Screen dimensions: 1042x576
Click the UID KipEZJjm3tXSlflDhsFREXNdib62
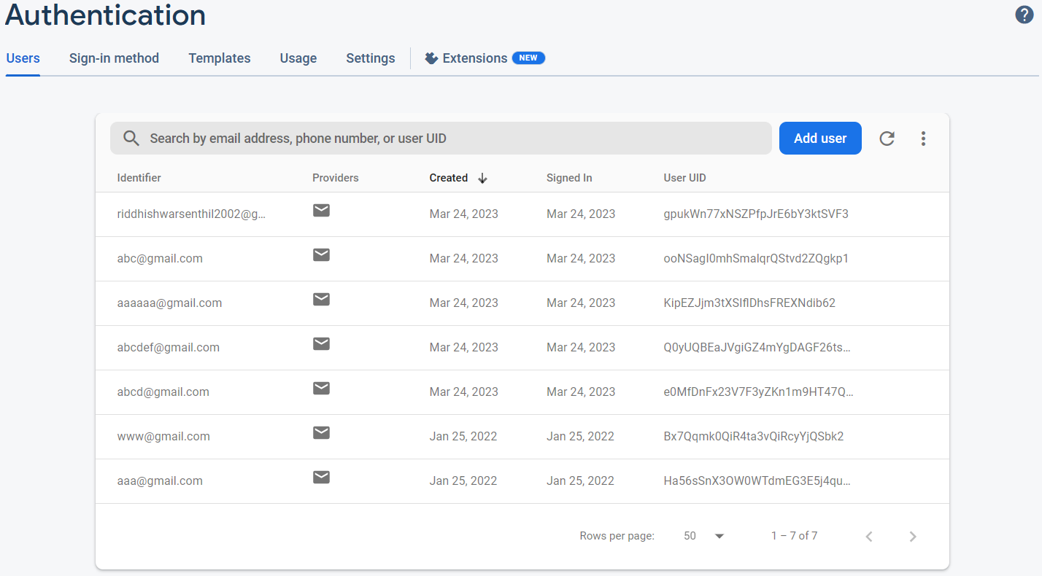coord(749,303)
